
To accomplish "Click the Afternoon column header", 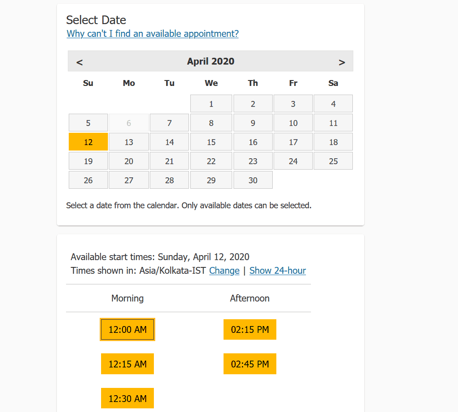I will (x=249, y=298).
